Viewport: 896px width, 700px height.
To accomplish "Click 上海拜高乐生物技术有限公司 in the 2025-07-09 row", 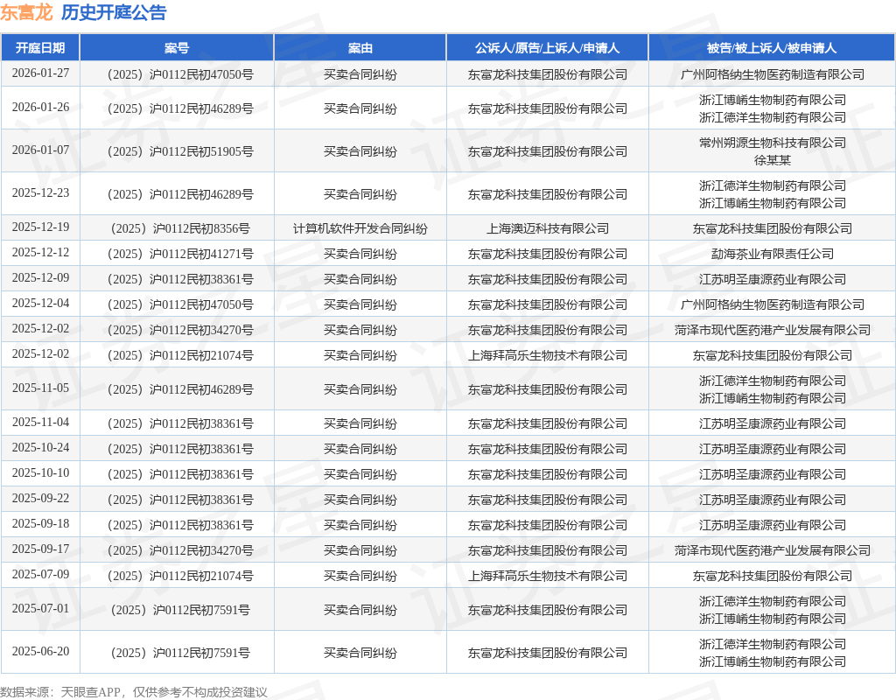I will pos(548,576).
